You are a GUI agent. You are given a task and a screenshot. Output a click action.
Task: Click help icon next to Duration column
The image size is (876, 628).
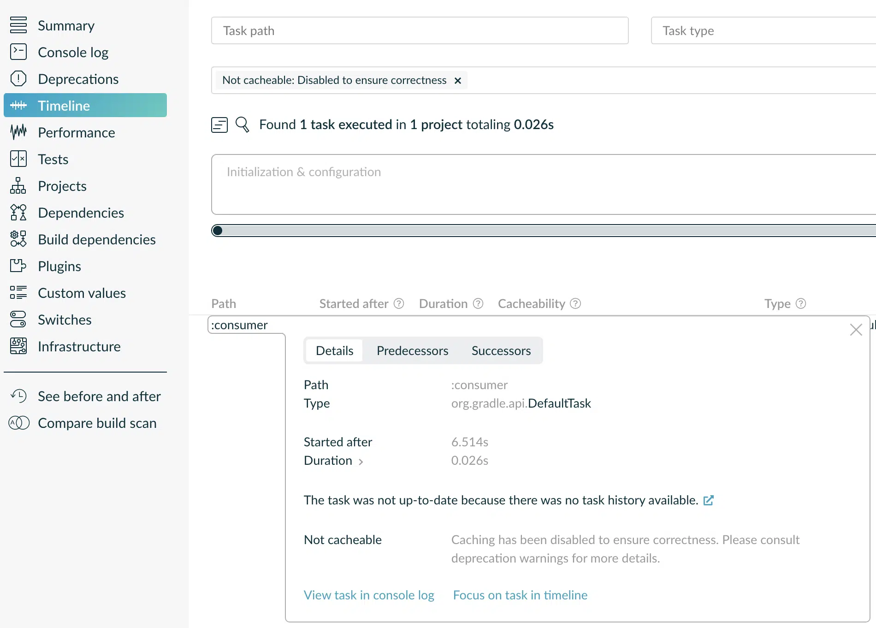[478, 303]
